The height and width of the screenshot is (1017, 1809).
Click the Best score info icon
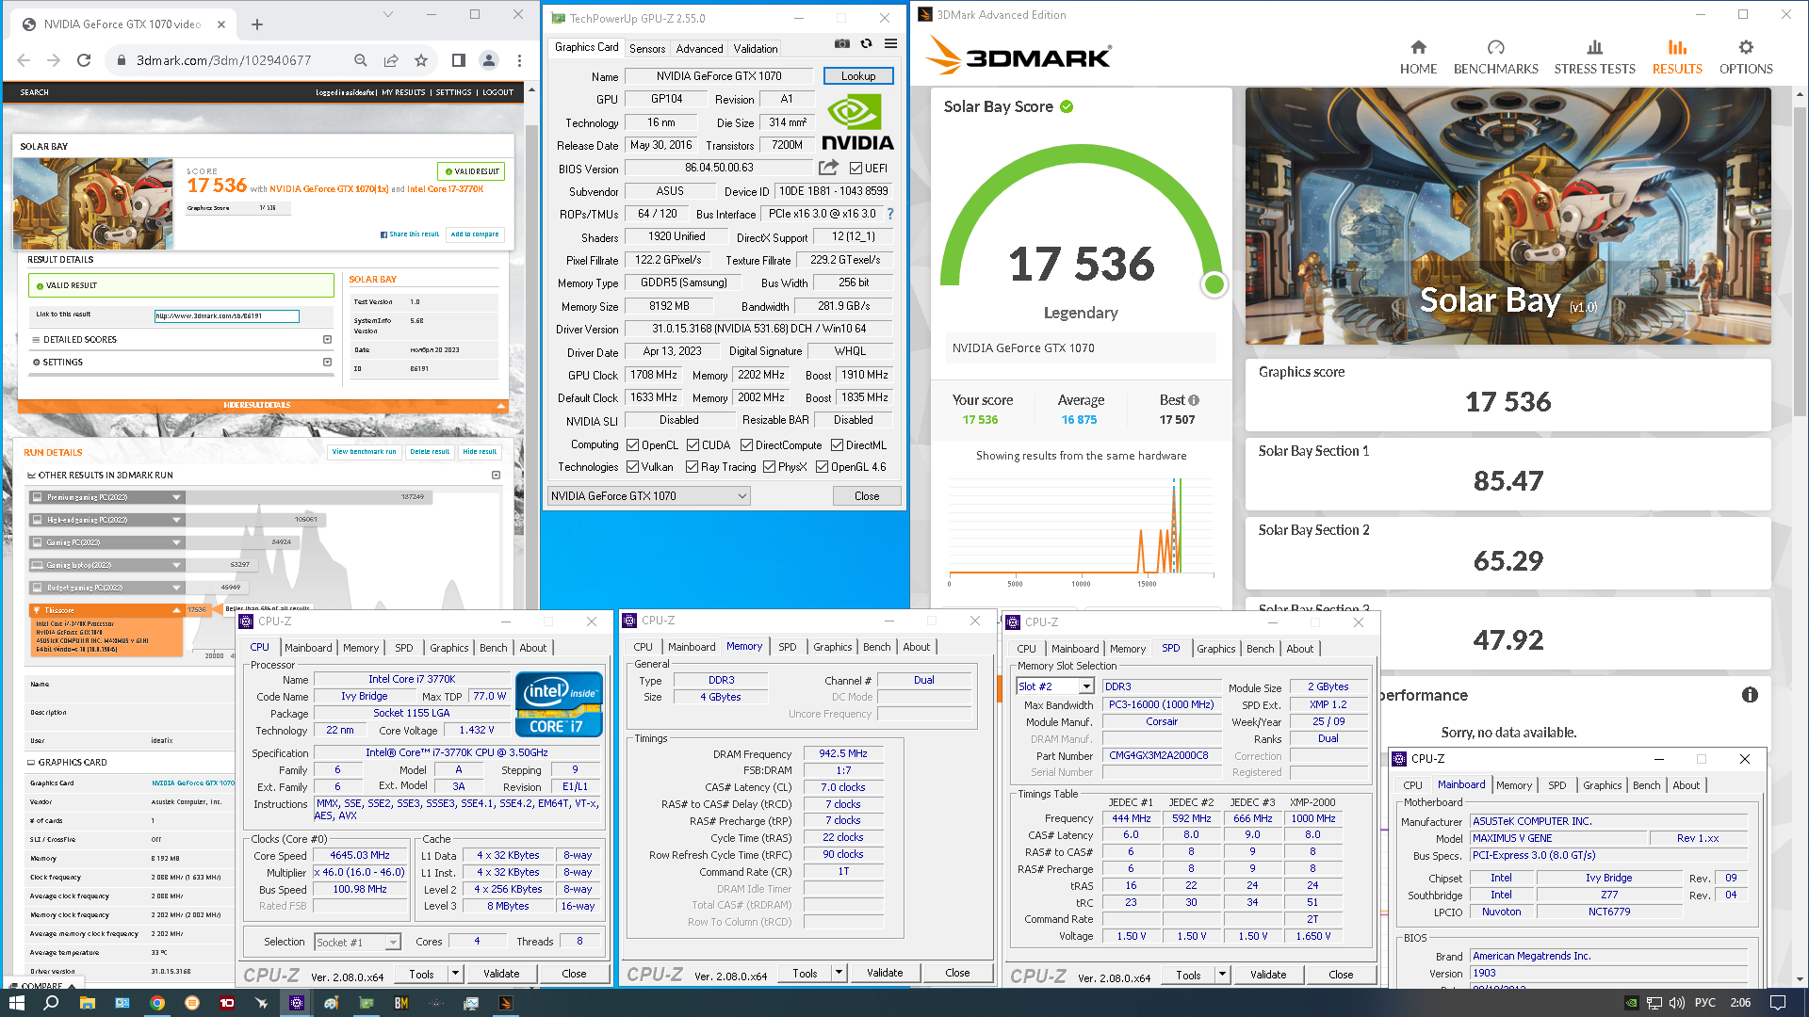(x=1194, y=400)
